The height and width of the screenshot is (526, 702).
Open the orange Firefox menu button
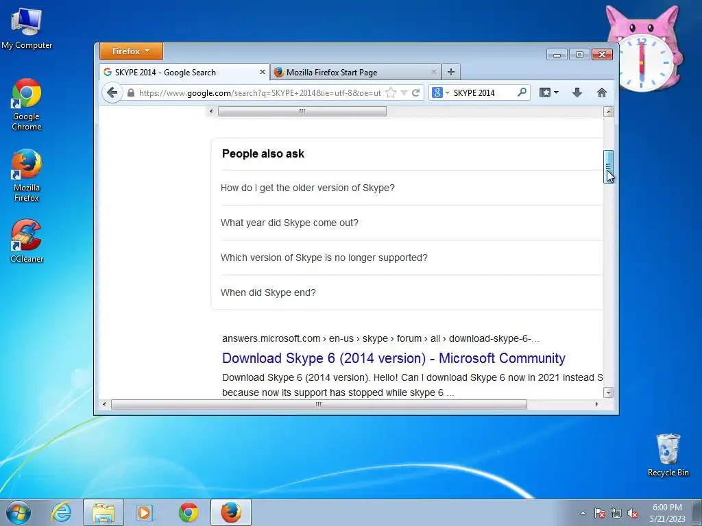click(x=131, y=51)
